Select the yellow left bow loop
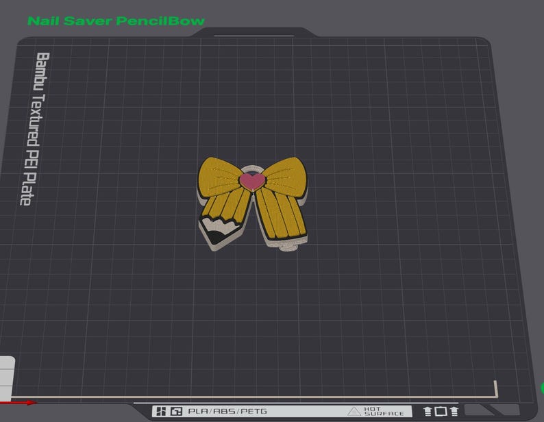Viewport: 544px width, 422px height. pos(219,179)
